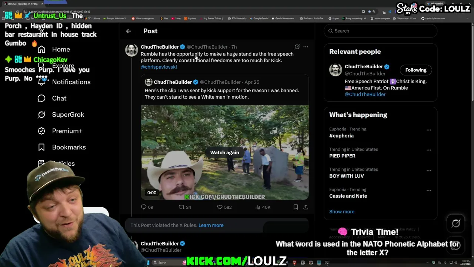Open the RTMP statistics bookmark

[x=237, y=19]
